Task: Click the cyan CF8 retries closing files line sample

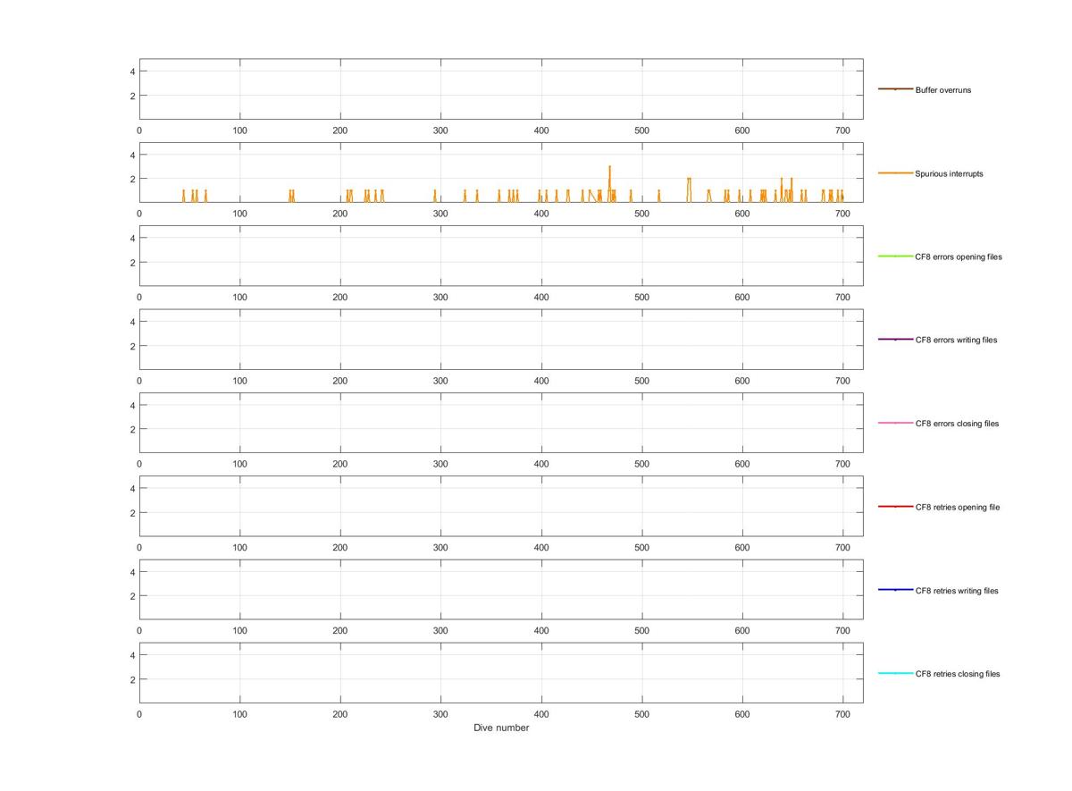Action: [895, 673]
